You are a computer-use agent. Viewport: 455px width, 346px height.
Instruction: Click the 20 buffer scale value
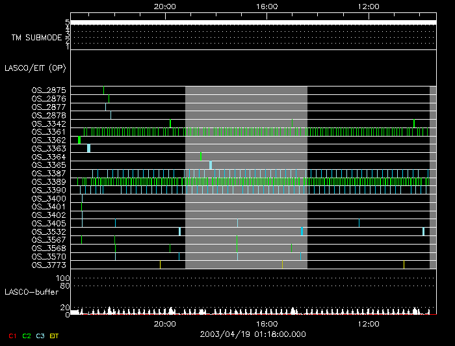click(65, 307)
